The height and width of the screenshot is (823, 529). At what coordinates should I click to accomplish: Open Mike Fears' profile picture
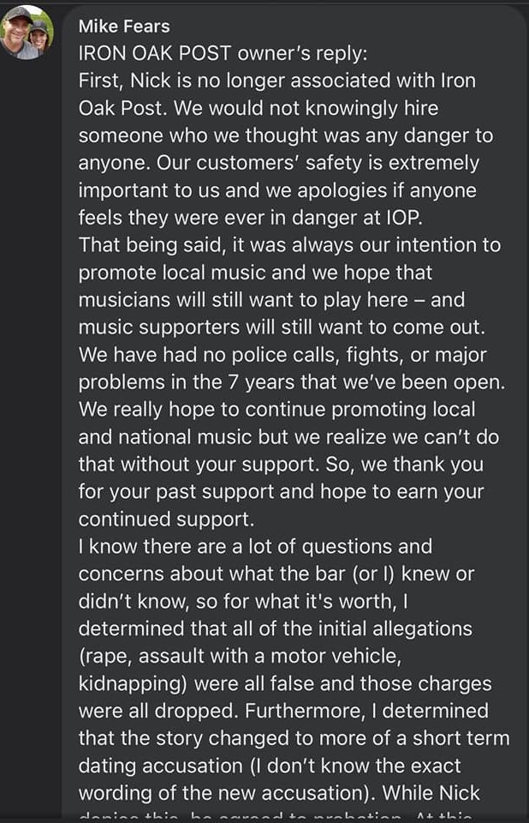(27, 33)
